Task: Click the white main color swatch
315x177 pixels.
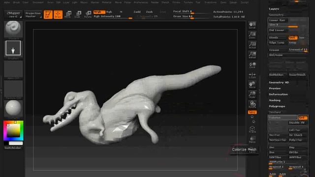Action: tap(16, 143)
